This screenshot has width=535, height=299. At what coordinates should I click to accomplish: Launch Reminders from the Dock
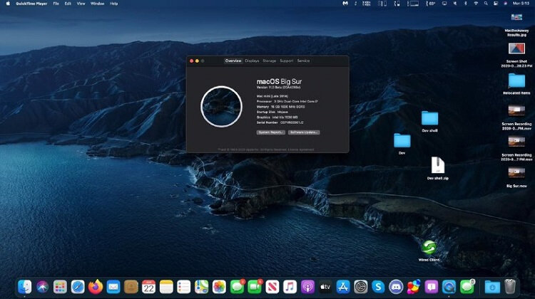184,287
